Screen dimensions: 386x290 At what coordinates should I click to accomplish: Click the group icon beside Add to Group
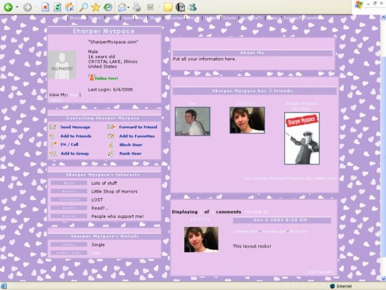(x=53, y=153)
